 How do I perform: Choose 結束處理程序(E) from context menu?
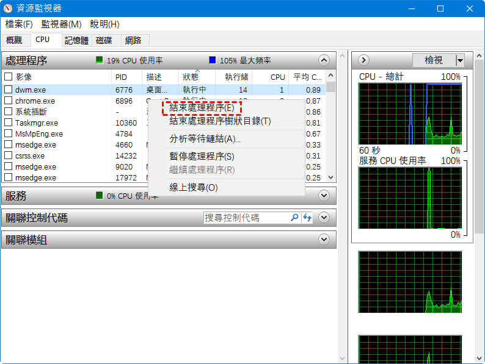click(202, 107)
